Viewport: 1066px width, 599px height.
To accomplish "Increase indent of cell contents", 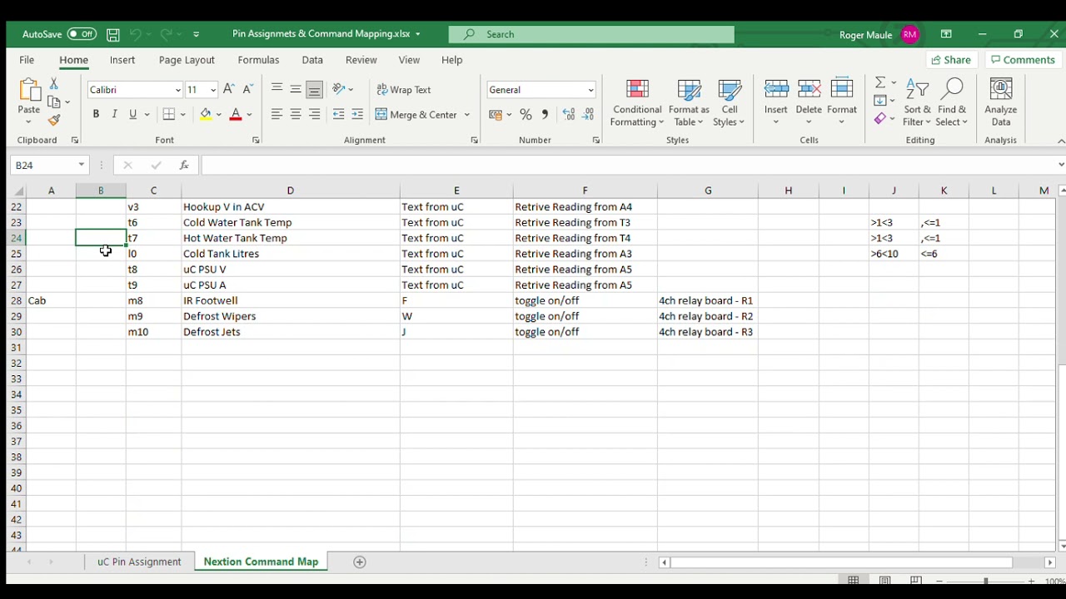I will tap(357, 114).
